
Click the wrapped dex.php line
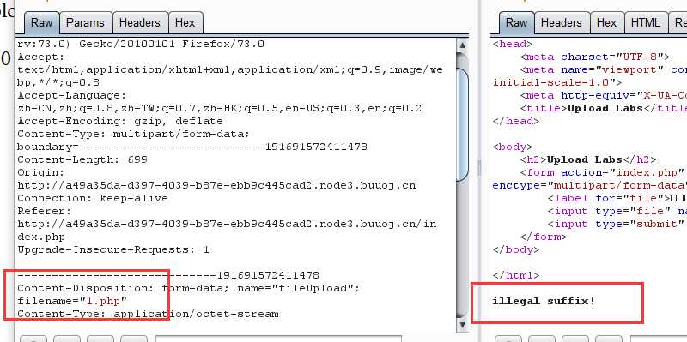41,237
